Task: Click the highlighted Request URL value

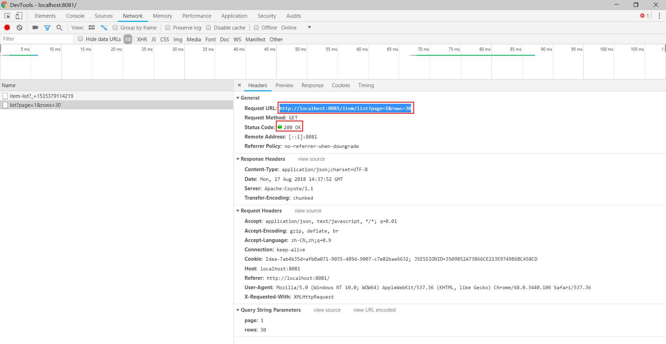Action: tap(345, 108)
